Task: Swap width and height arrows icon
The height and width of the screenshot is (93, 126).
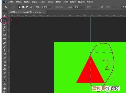Action: (x=102, y=7)
